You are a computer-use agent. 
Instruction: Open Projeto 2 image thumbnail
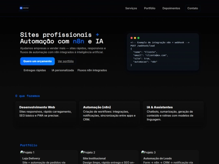click(88, 152)
